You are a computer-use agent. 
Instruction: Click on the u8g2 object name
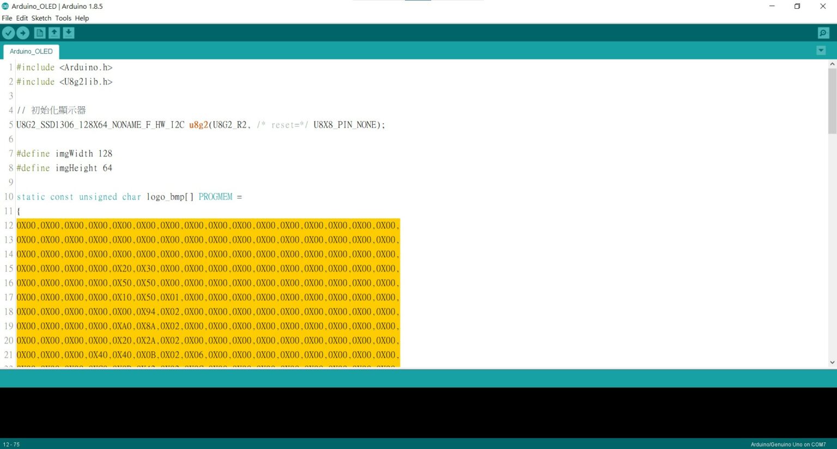pyautogui.click(x=198, y=125)
